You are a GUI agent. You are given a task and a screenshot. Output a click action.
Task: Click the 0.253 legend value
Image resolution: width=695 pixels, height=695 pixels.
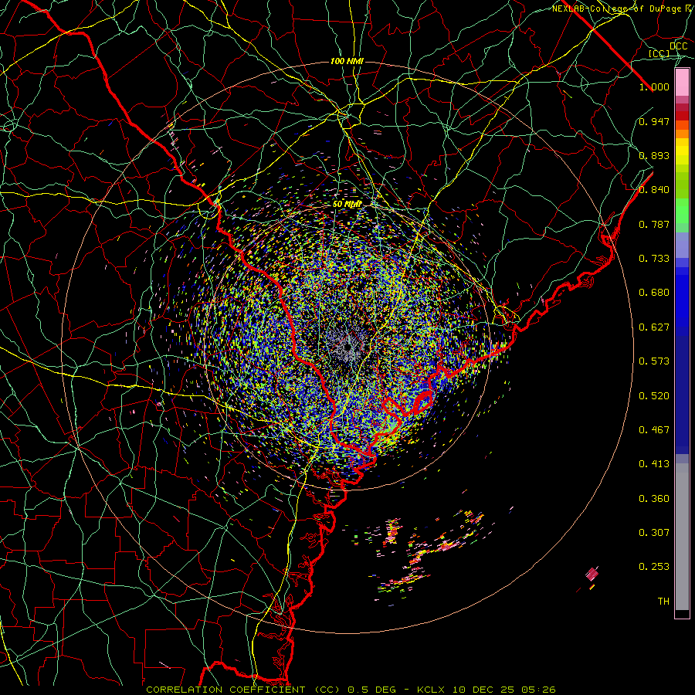tap(654, 567)
